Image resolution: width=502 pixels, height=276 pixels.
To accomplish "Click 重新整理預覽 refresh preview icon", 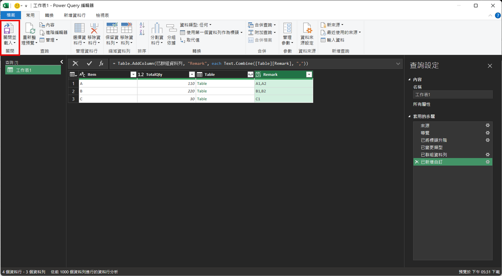I will tap(30, 28).
